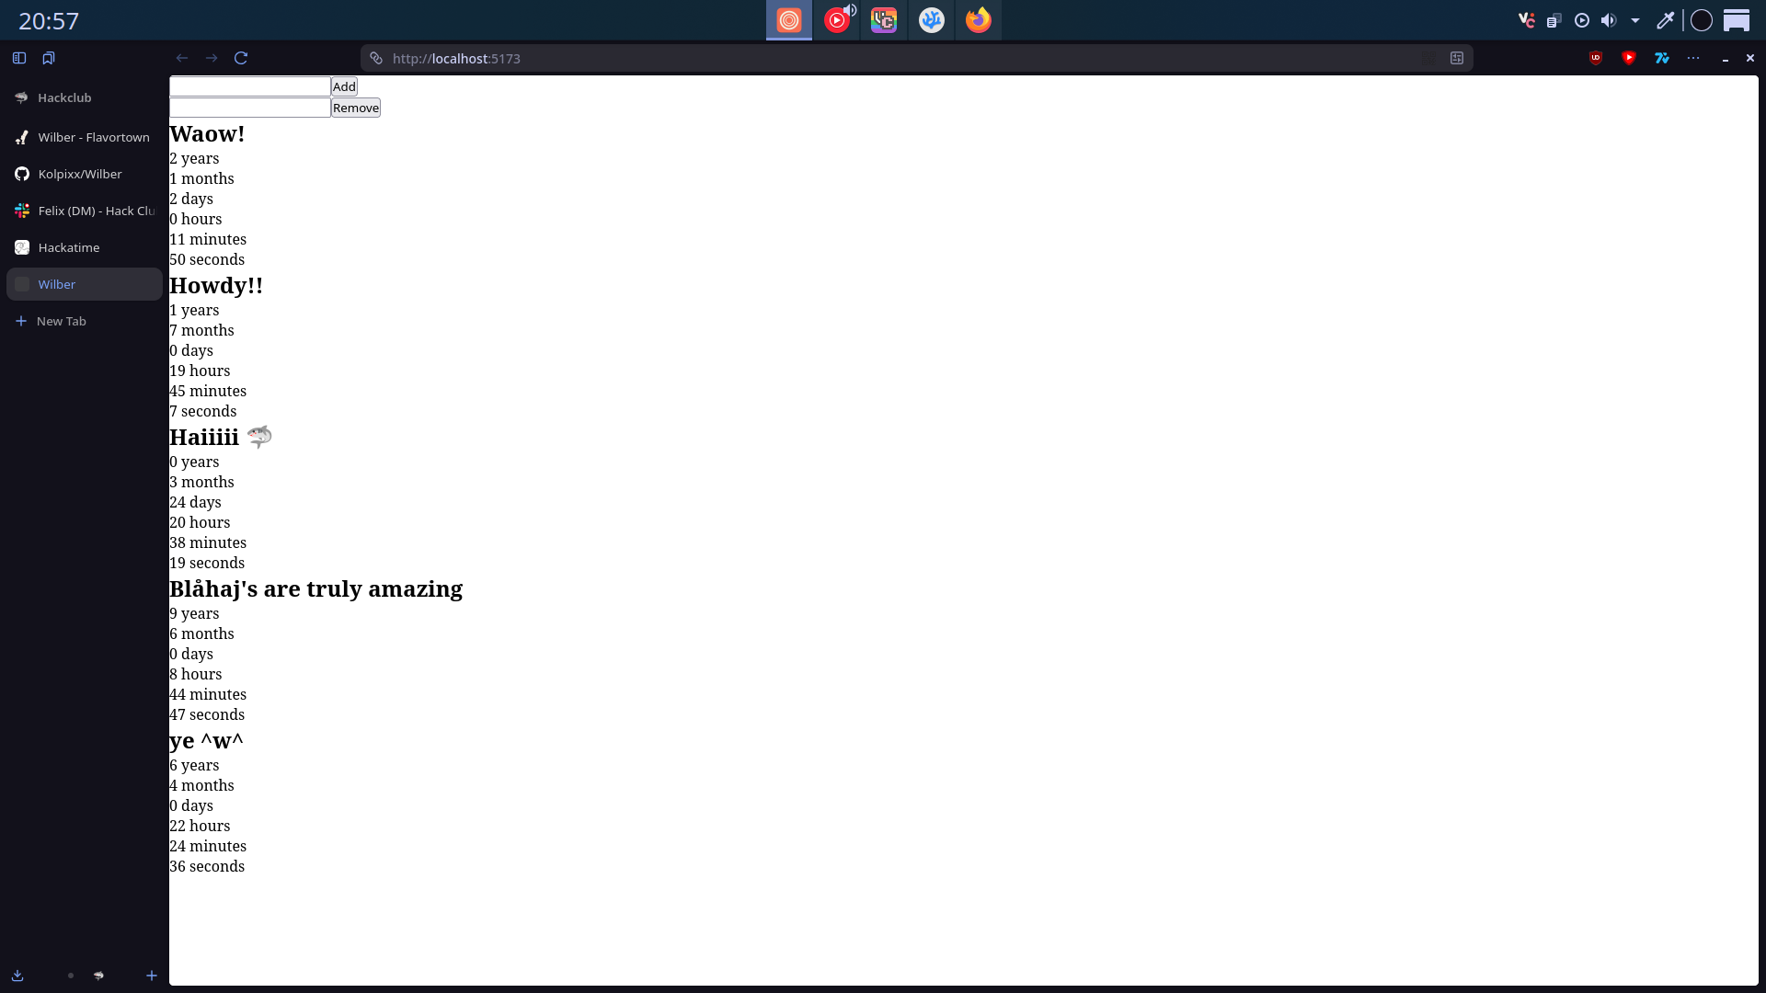Click the downloads icon at sidebar bottom
This screenshot has width=1766, height=993.
pos(17,976)
